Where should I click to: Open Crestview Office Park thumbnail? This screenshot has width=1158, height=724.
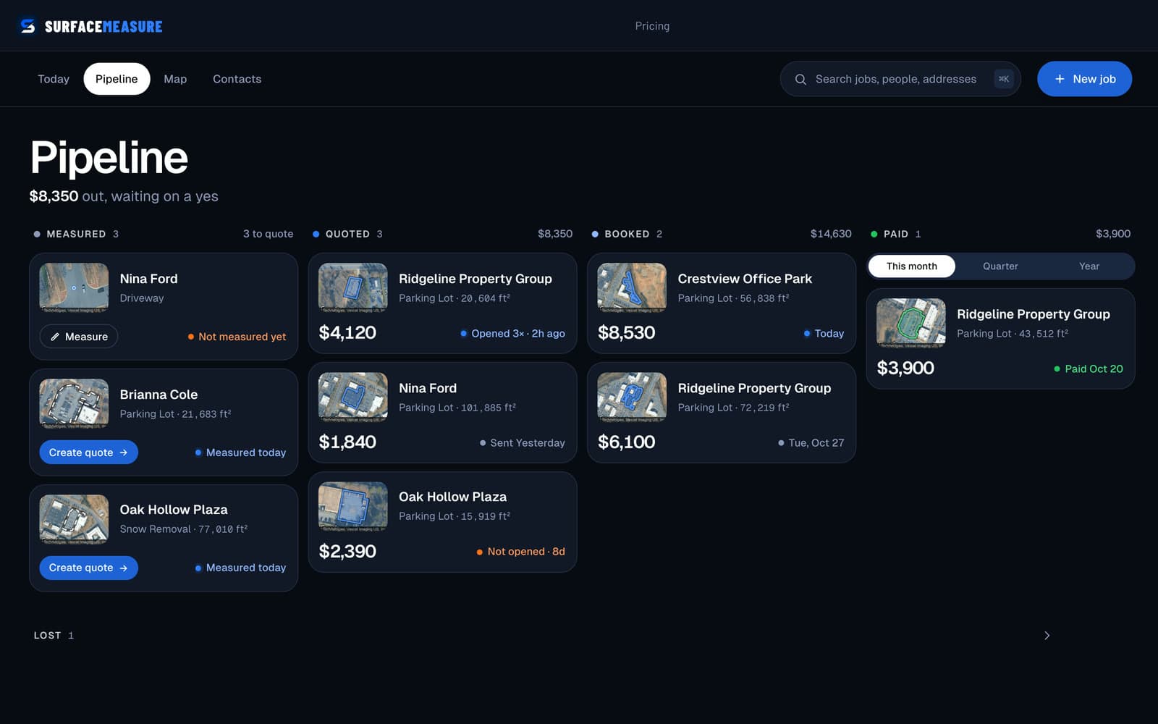tap(632, 287)
